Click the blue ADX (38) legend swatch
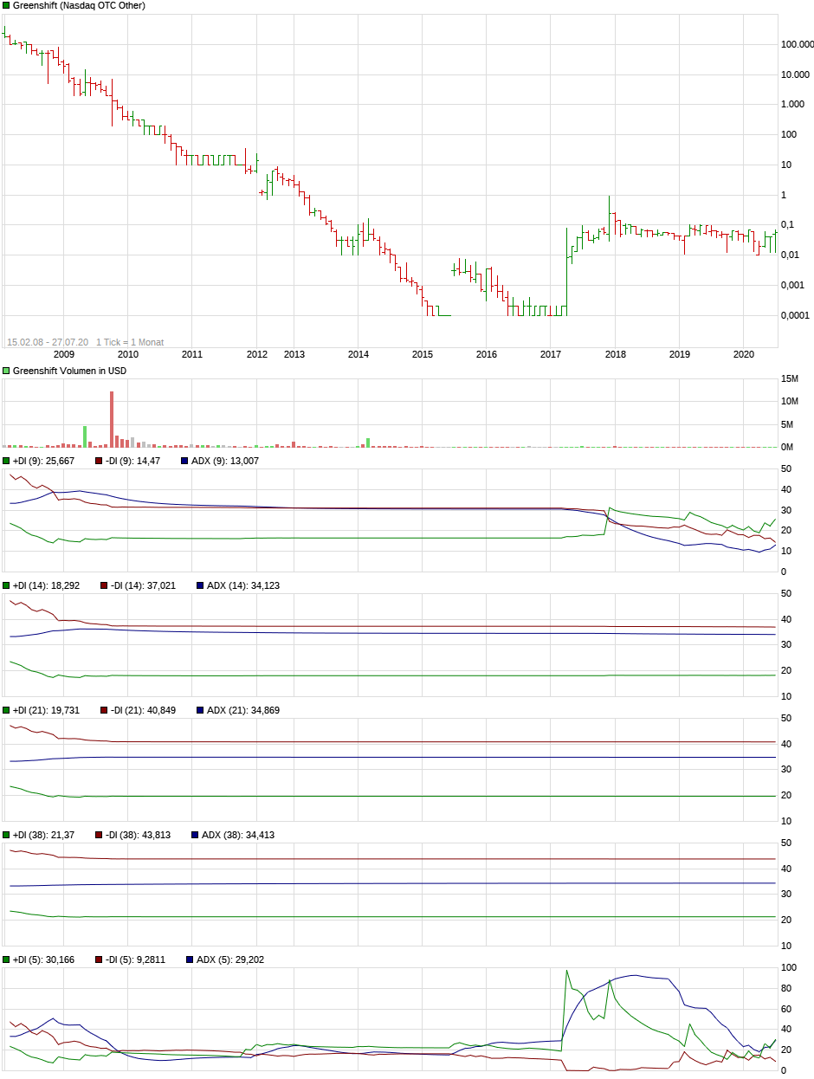814x1079 pixels. (x=195, y=835)
